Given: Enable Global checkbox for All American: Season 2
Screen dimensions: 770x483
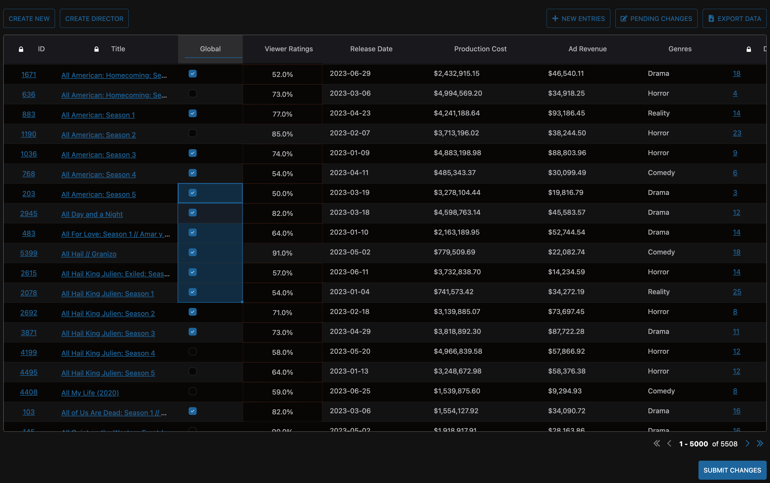Looking at the screenshot, I should point(192,133).
